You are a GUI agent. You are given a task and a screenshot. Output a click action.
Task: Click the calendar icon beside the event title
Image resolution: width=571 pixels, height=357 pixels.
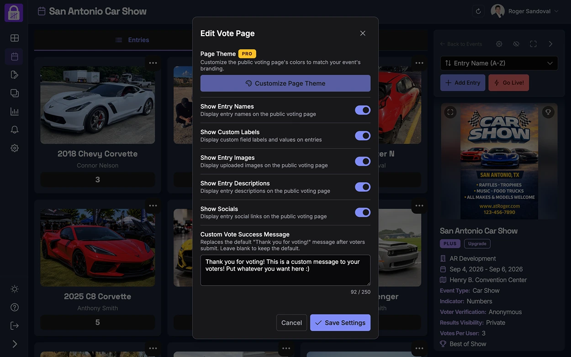pyautogui.click(x=42, y=11)
